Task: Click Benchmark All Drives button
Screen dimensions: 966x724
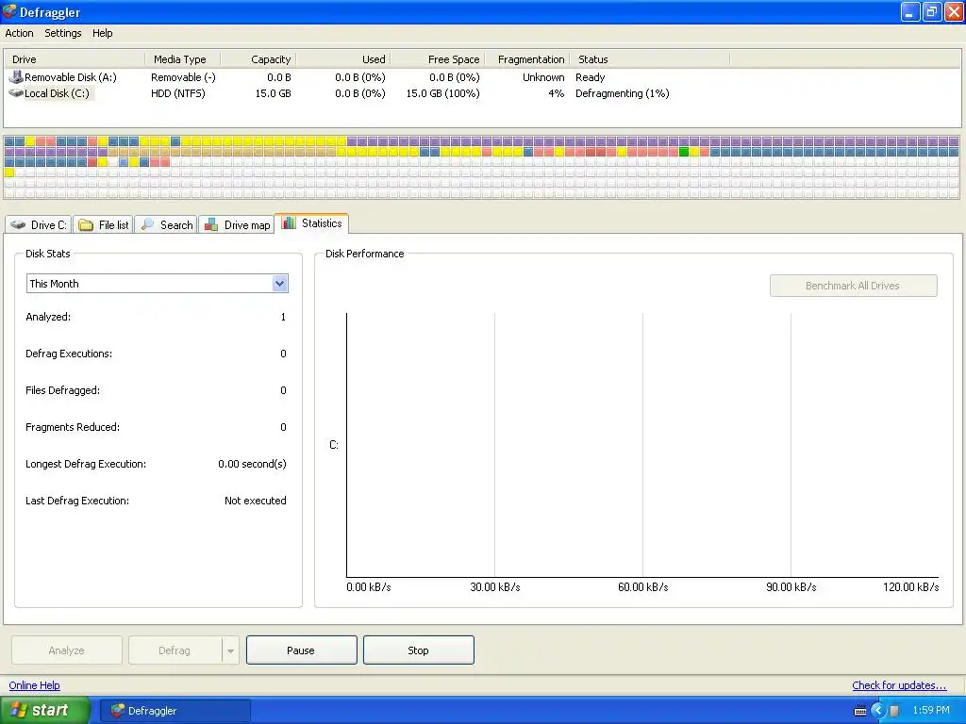Action: click(853, 286)
